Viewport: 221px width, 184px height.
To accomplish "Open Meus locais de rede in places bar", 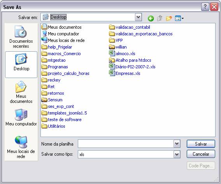I will [x=21, y=147].
